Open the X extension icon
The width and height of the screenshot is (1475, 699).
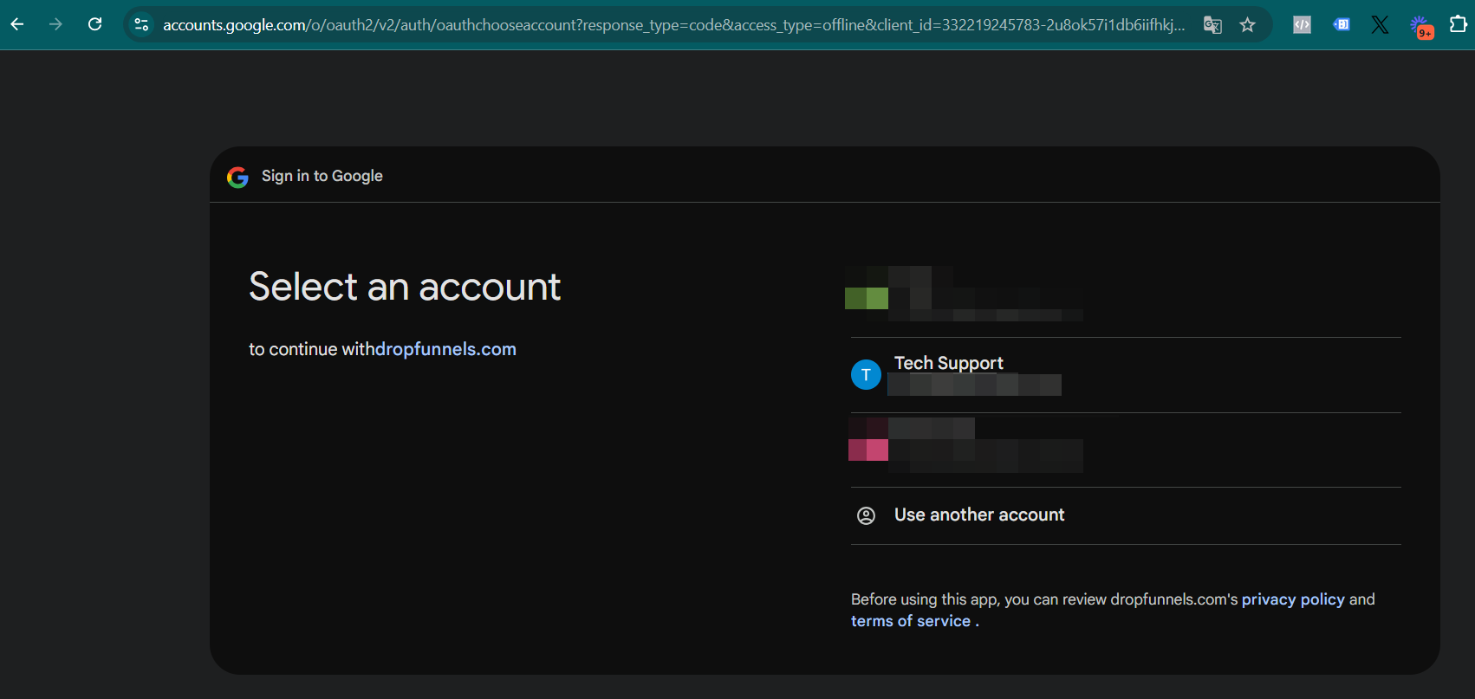(1380, 25)
